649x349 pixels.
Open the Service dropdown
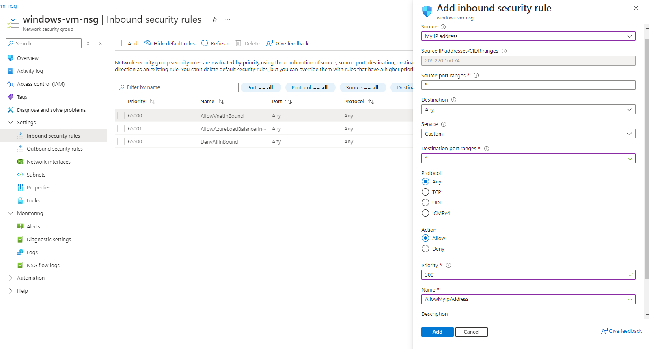pyautogui.click(x=528, y=134)
